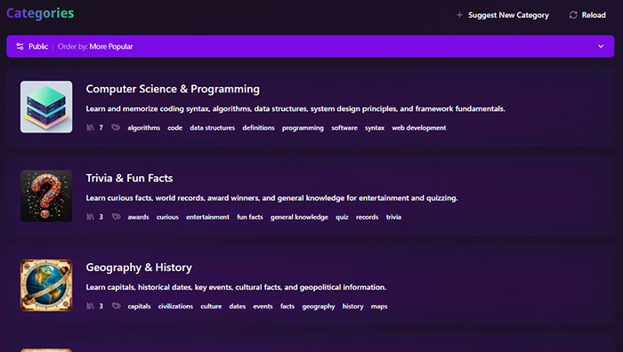Click the curious tag
Viewport: 623px width, 352px height.
pos(167,217)
